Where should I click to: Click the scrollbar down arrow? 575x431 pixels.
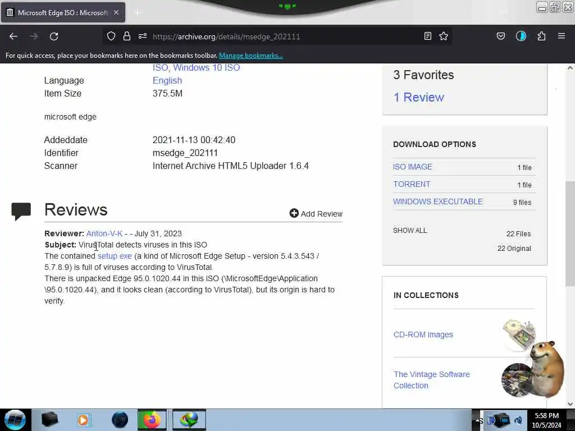click(x=570, y=404)
